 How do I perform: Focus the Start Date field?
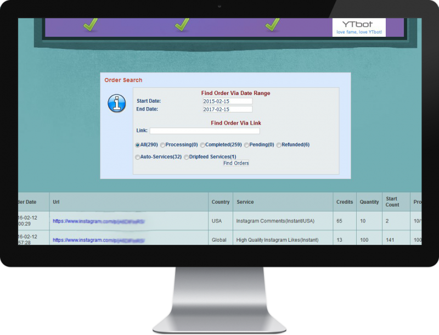point(227,101)
